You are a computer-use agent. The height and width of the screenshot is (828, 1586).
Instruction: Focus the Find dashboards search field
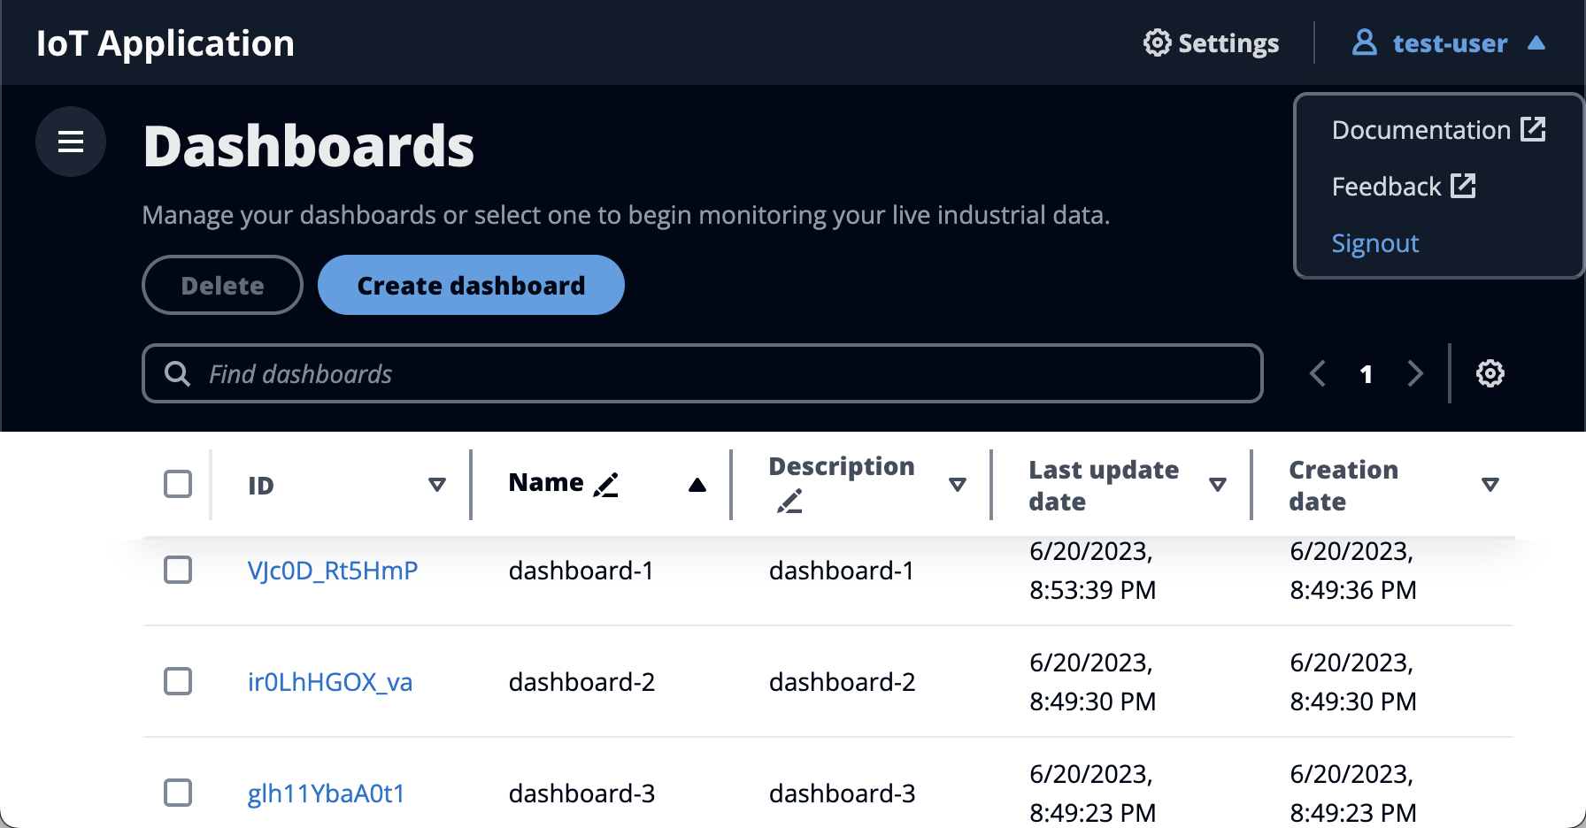pyautogui.click(x=703, y=373)
